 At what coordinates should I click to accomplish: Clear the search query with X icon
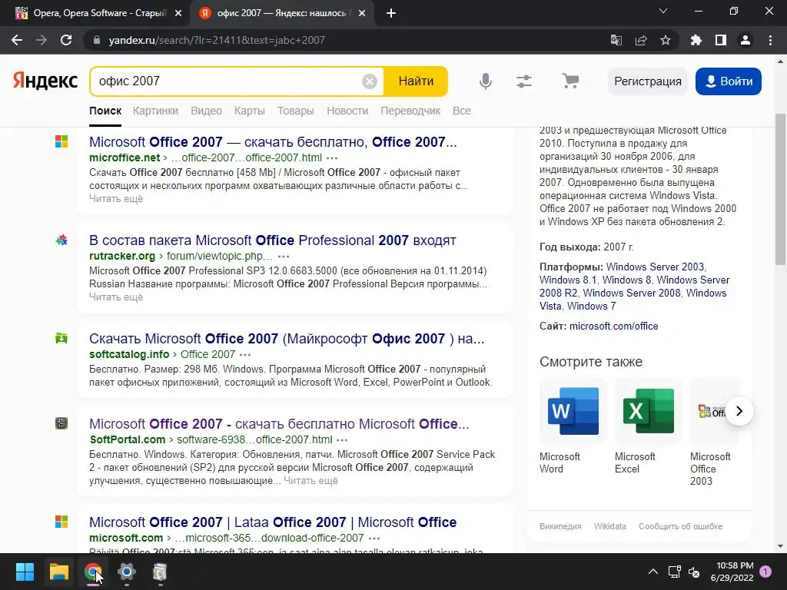click(370, 81)
